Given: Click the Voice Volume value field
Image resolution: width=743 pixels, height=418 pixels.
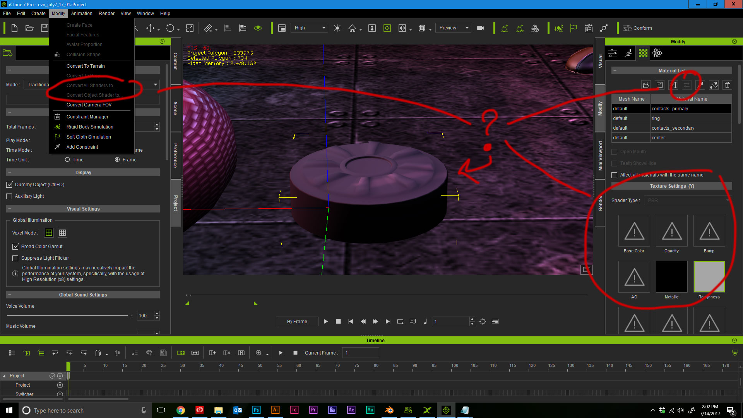Looking at the screenshot, I should 145,316.
